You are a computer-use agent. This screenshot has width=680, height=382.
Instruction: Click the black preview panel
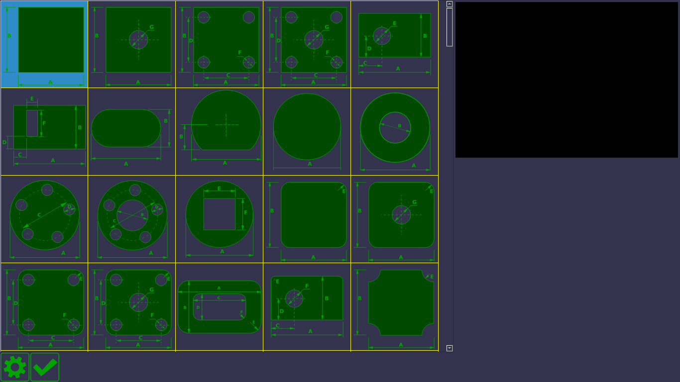[567, 80]
